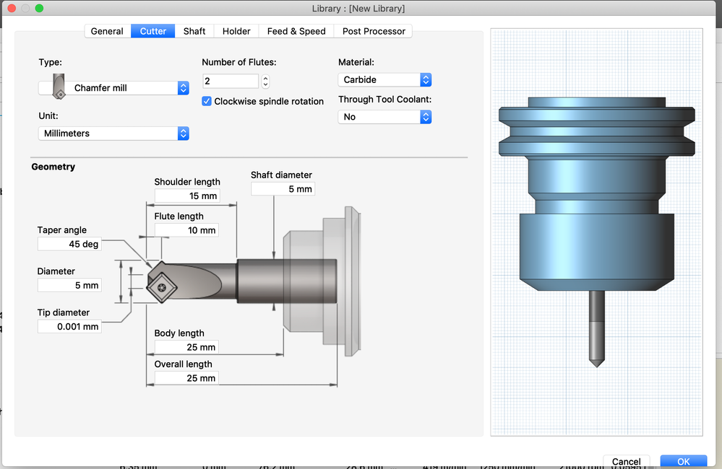The image size is (722, 469).
Task: Click the Flute length field
Action: tap(186, 230)
